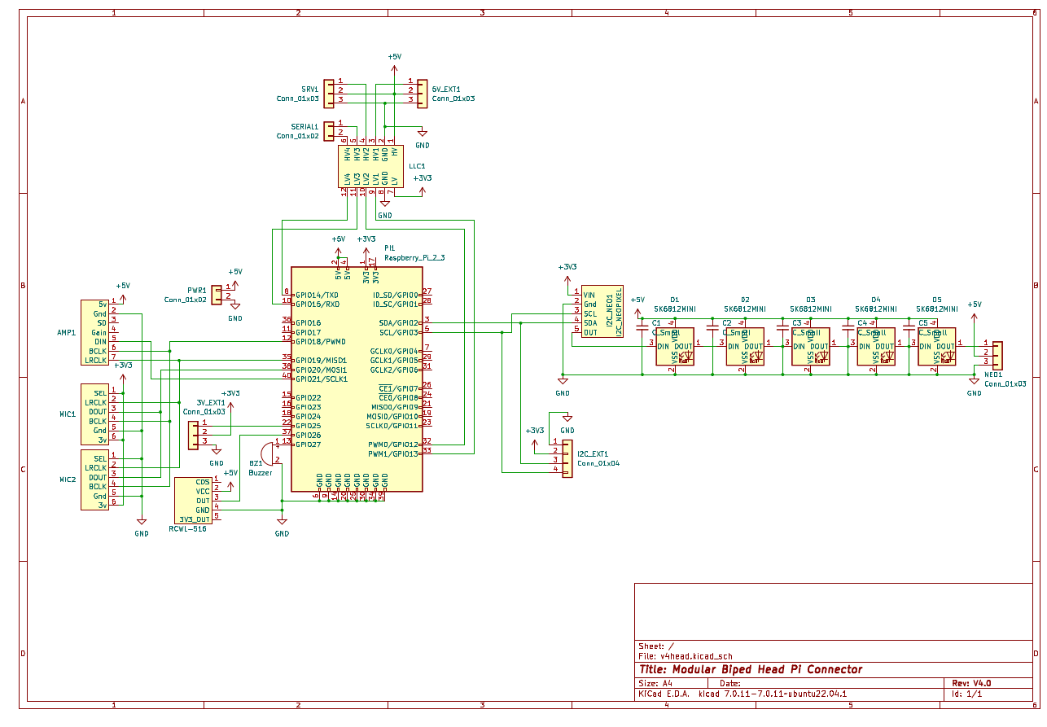Select the Raspberry Pi PI1 symbol body
Viewport: 1047px width, 727px height.
(357, 379)
